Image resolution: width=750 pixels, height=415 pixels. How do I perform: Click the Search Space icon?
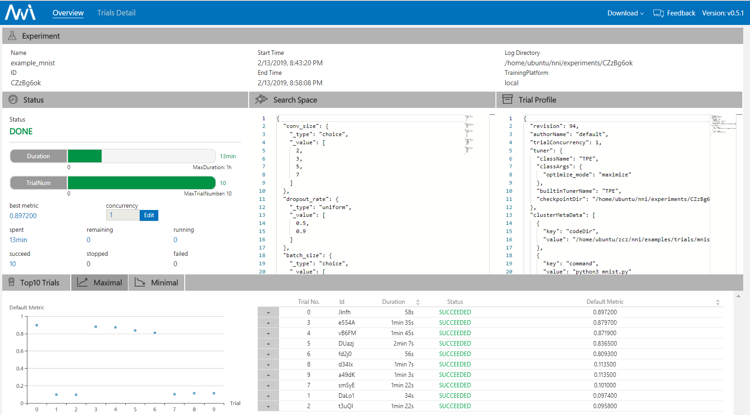coord(261,99)
